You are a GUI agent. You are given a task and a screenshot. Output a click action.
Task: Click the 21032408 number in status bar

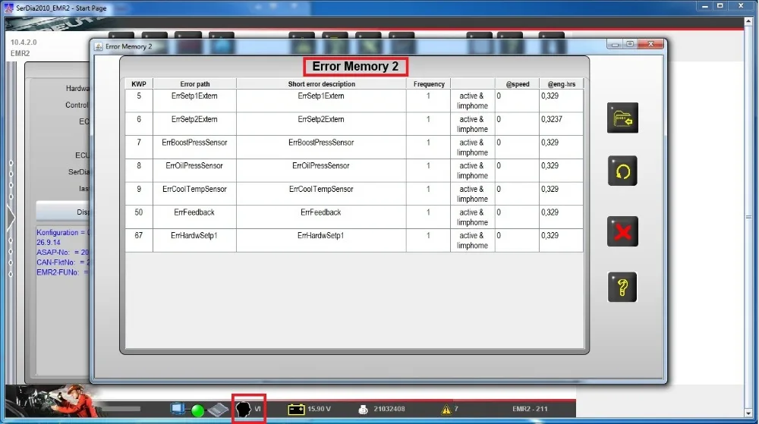[389, 409]
